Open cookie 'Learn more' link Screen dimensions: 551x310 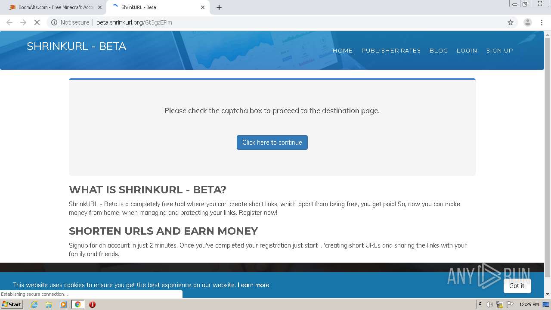[253, 285]
